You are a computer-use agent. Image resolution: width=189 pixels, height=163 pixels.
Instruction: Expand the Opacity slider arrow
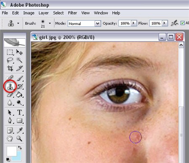click(x=134, y=23)
